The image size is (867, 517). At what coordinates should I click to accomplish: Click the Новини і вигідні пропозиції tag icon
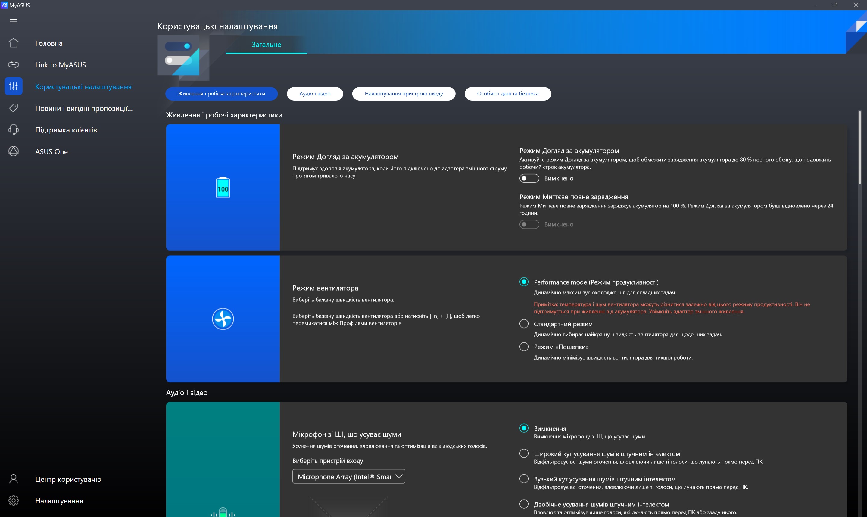click(x=14, y=108)
